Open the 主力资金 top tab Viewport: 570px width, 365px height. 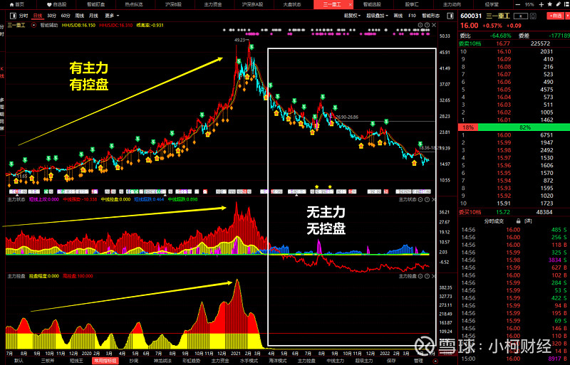(x=213, y=5)
